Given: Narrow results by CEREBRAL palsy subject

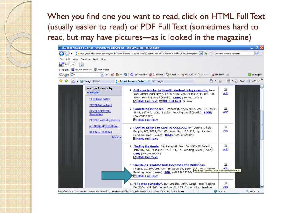Looking at the screenshot, I should 100,99.
